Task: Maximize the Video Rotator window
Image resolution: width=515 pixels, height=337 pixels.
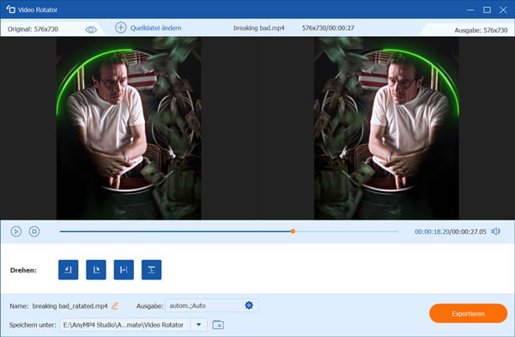Action: [487, 9]
